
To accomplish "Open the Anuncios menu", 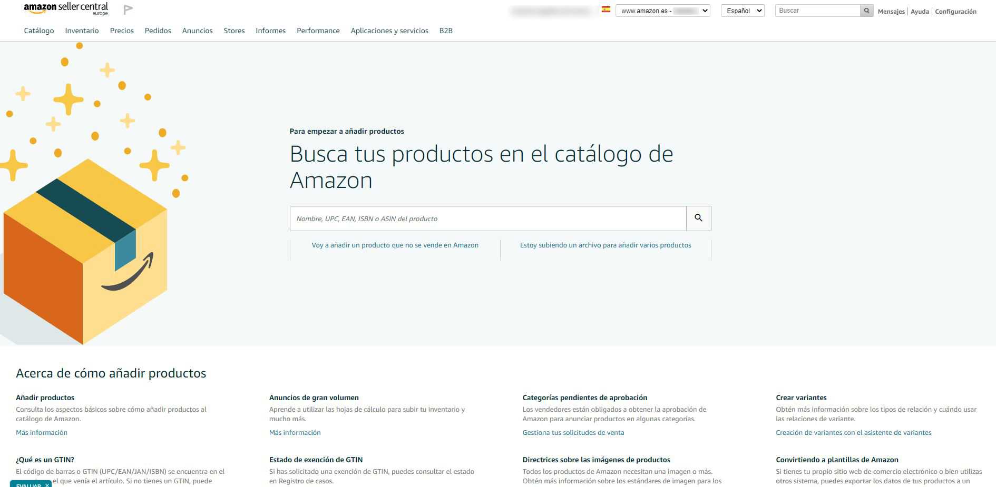I will pyautogui.click(x=197, y=31).
